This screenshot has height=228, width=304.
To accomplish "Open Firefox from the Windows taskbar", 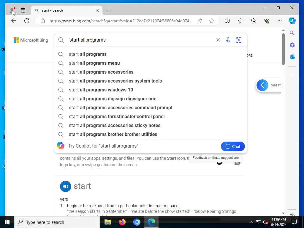I will (122, 222).
